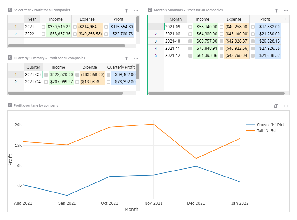Open sort and filter for Profit over time chart
This screenshot has width=297, height=220.
[275, 106]
